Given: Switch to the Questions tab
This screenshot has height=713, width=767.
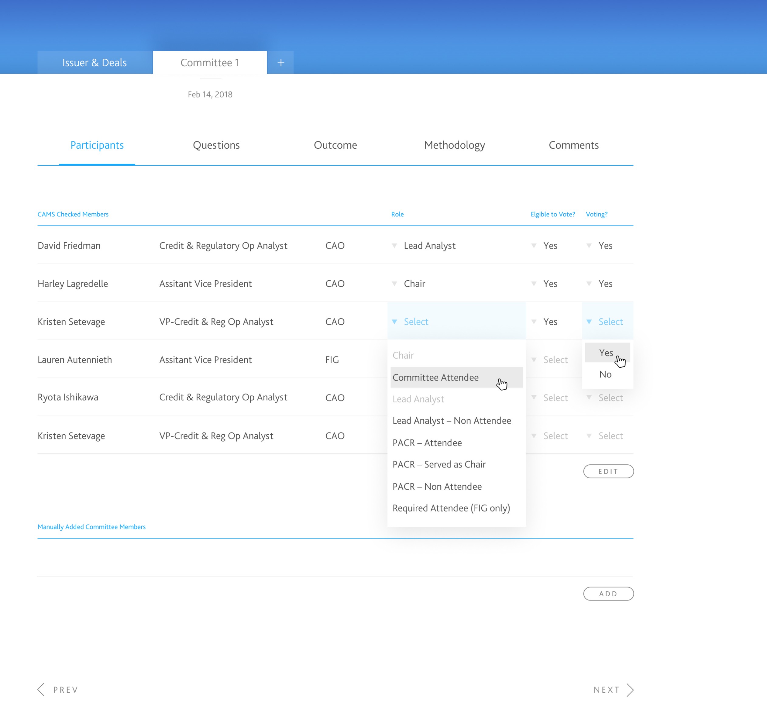Looking at the screenshot, I should (216, 145).
